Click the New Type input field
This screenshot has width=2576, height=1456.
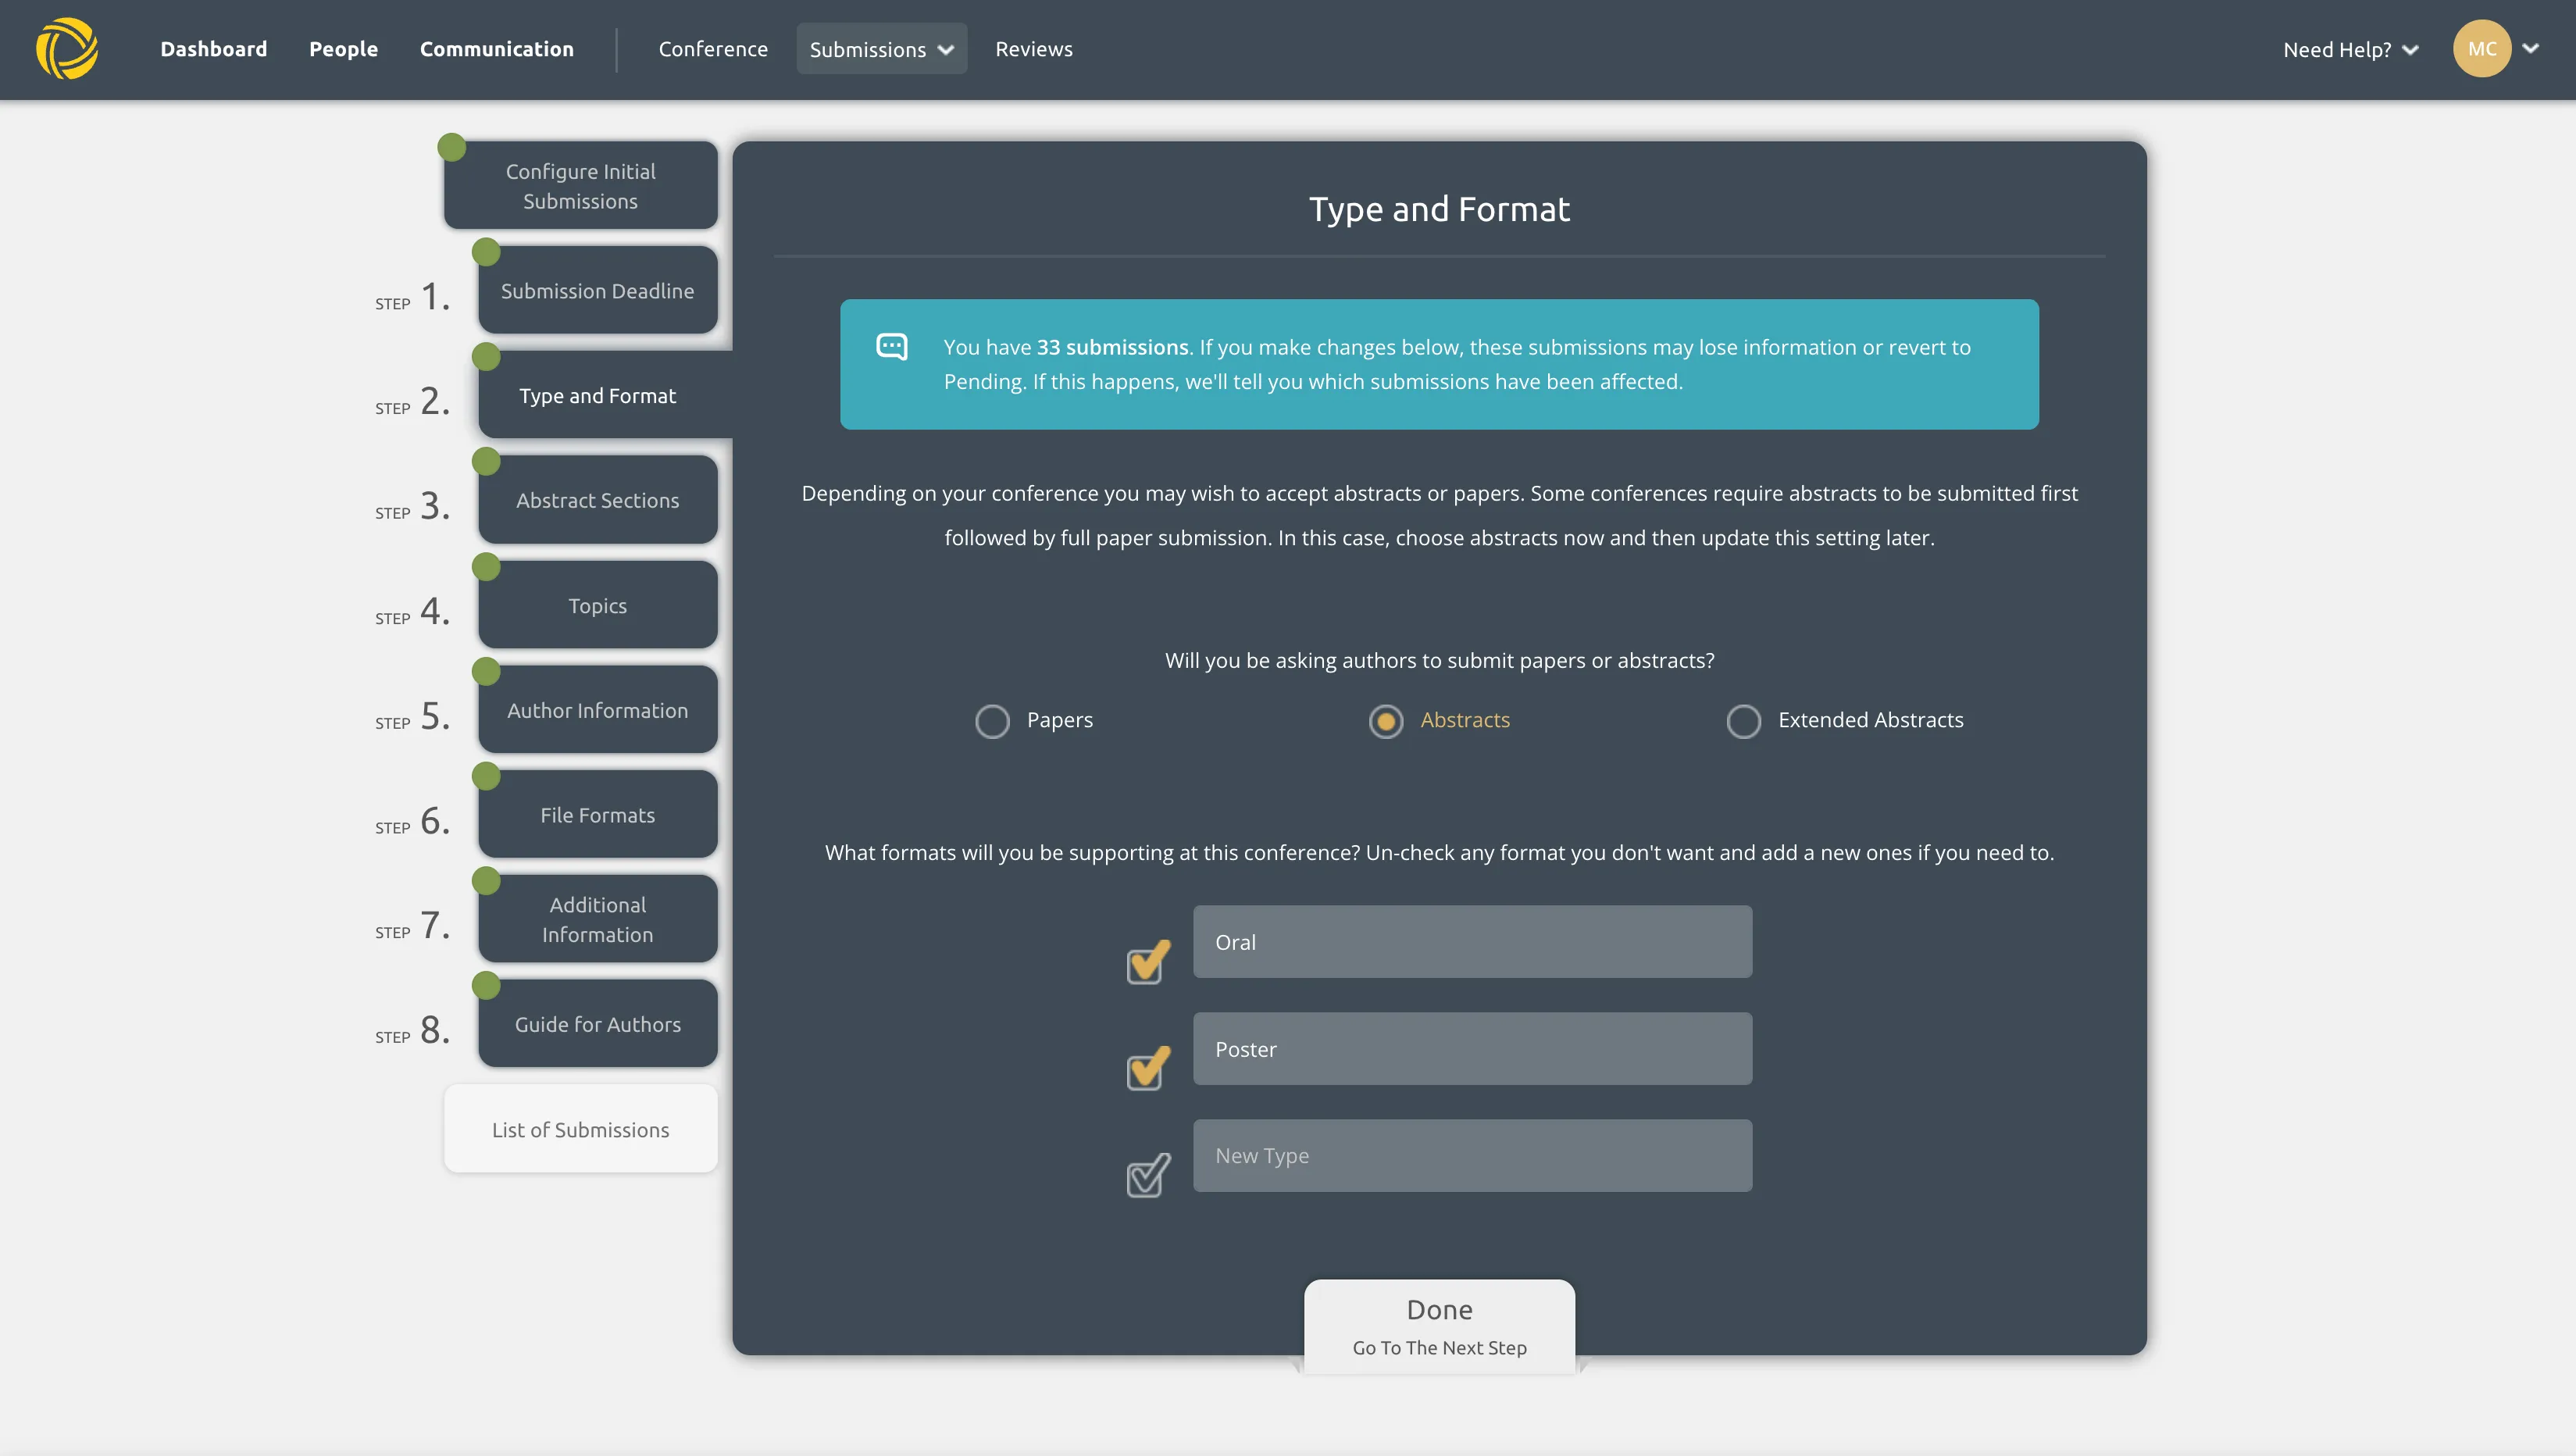click(1472, 1155)
